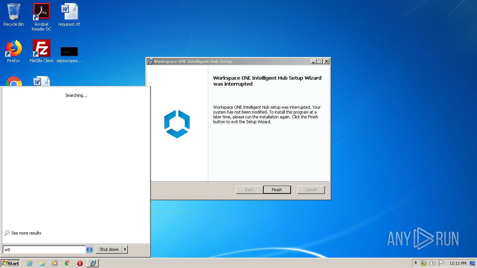This screenshot has width=477, height=268.
Task: Launch Firefox from the desktop
Action: tap(13, 51)
